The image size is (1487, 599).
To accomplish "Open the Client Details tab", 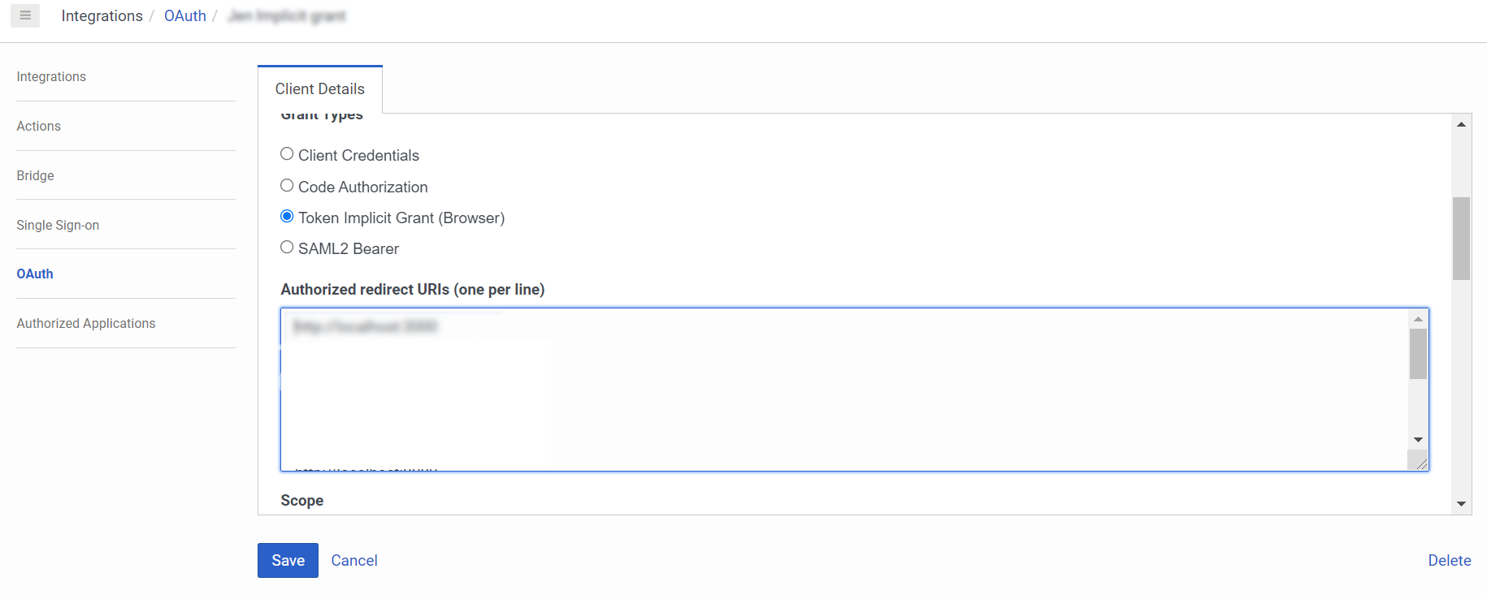I will [x=319, y=89].
